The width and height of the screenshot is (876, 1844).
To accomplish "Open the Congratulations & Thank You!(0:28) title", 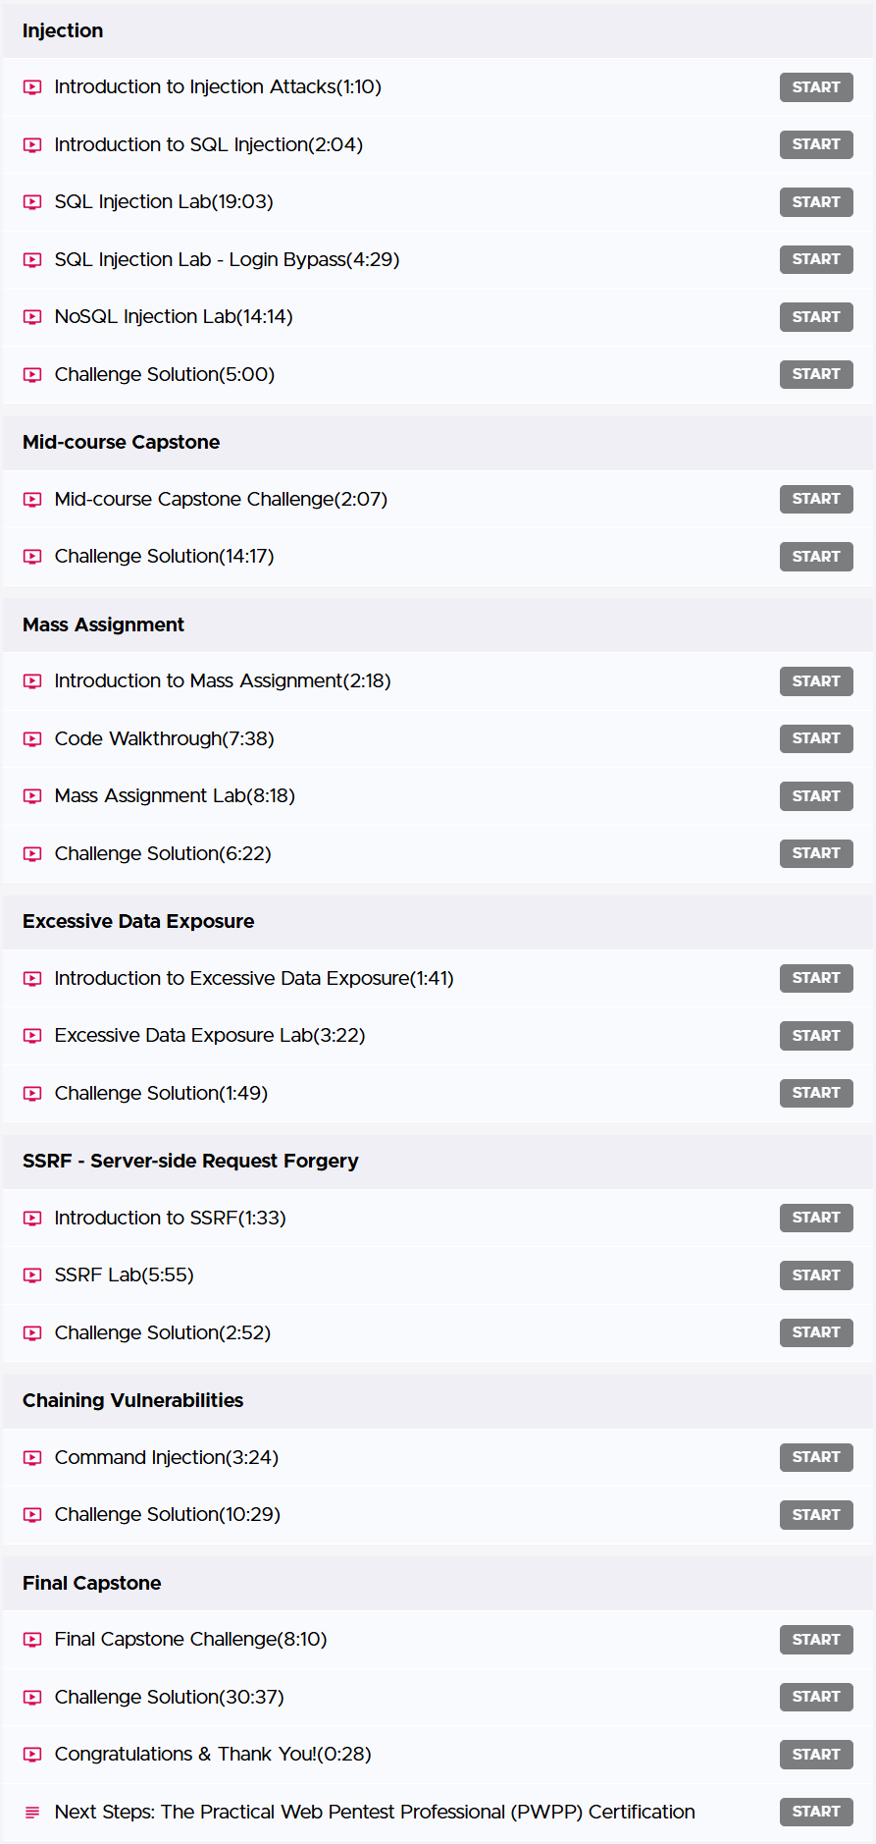I will (x=213, y=1755).
